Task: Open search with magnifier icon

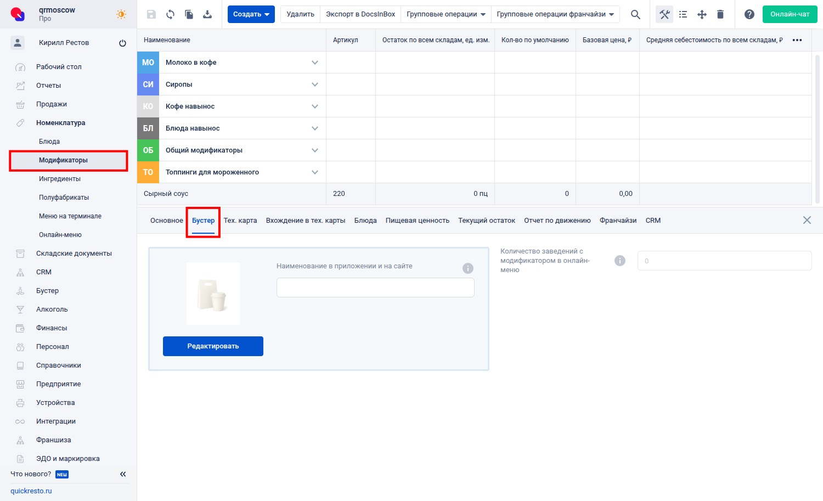Action: pos(635,14)
